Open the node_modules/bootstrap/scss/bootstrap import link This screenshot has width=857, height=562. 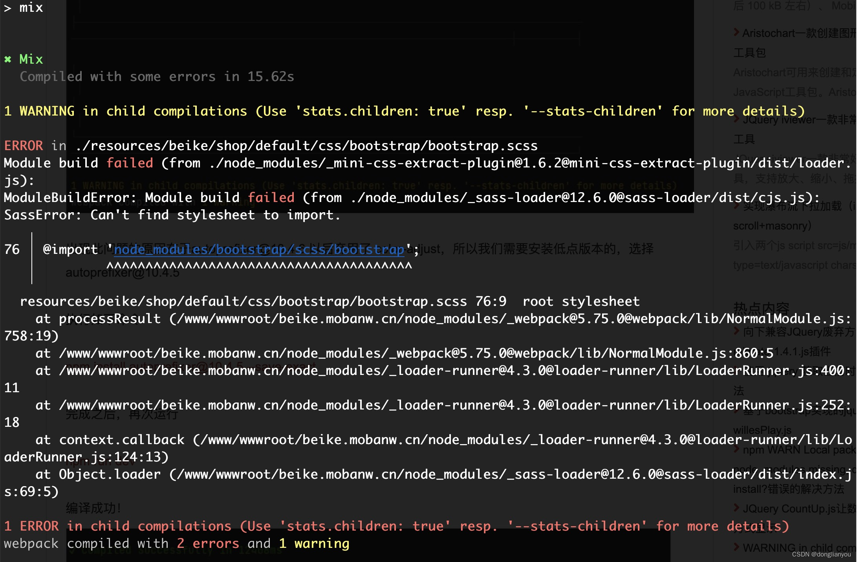[x=259, y=250]
